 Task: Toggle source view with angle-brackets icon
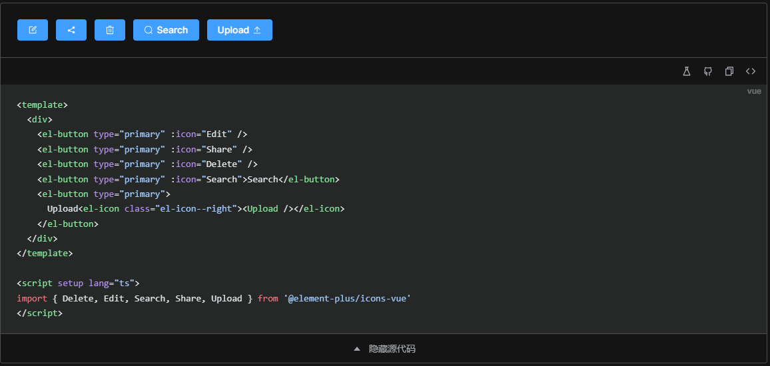pyautogui.click(x=751, y=72)
